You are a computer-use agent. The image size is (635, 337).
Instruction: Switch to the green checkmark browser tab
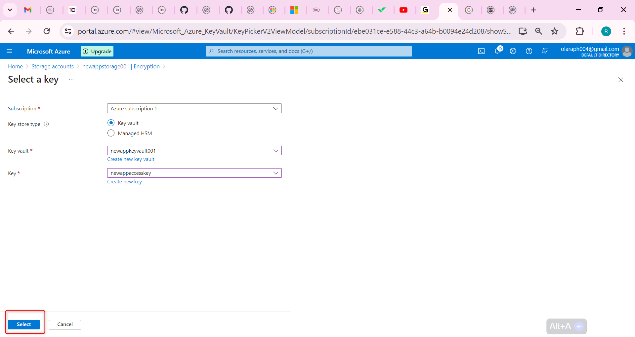click(x=382, y=10)
